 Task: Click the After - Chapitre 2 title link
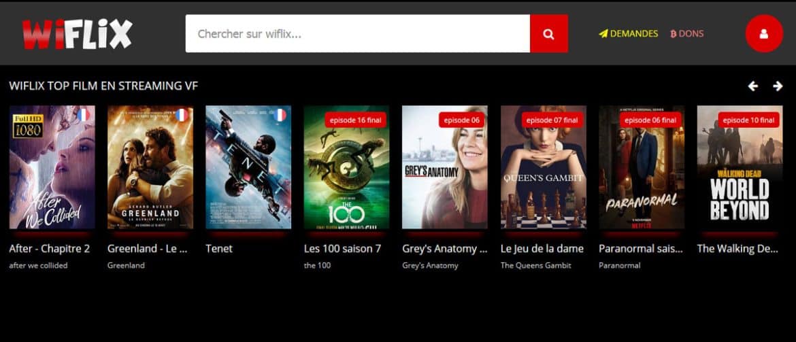tap(50, 249)
